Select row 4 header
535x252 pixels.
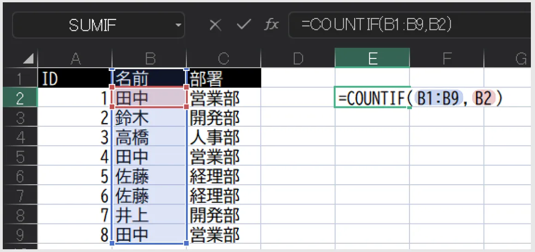[20, 136]
